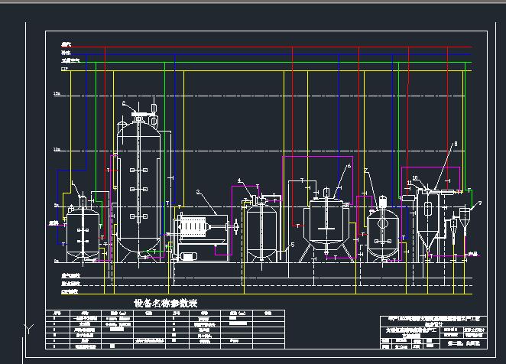This screenshot has width=506, height=364.
Task: Click callout number 5
Action: (x=293, y=245)
